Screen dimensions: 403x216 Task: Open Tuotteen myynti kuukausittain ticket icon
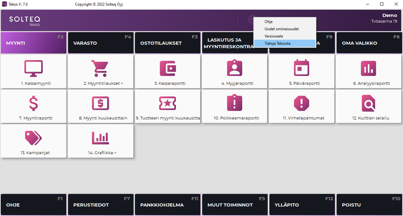(167, 103)
